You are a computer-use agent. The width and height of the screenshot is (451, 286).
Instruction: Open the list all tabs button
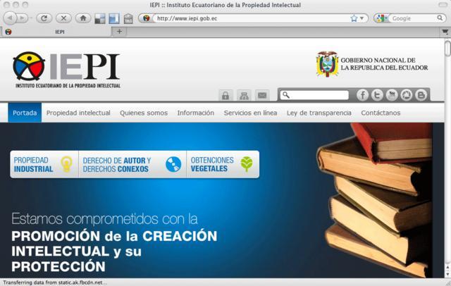445,32
